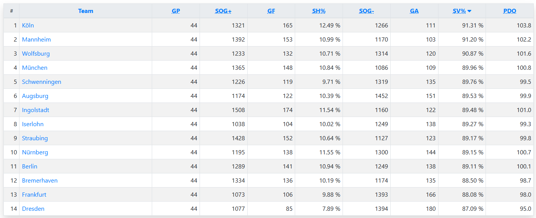
Task: Click the Ingolstadt team link
Action: [36, 110]
